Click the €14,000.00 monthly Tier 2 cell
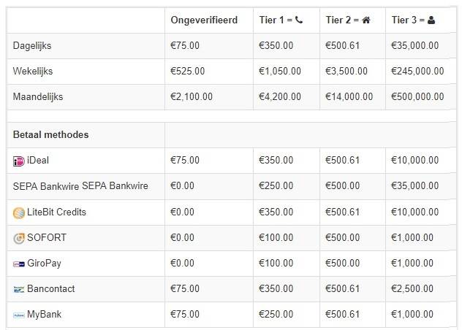The height and width of the screenshot is (330, 462). (349, 96)
